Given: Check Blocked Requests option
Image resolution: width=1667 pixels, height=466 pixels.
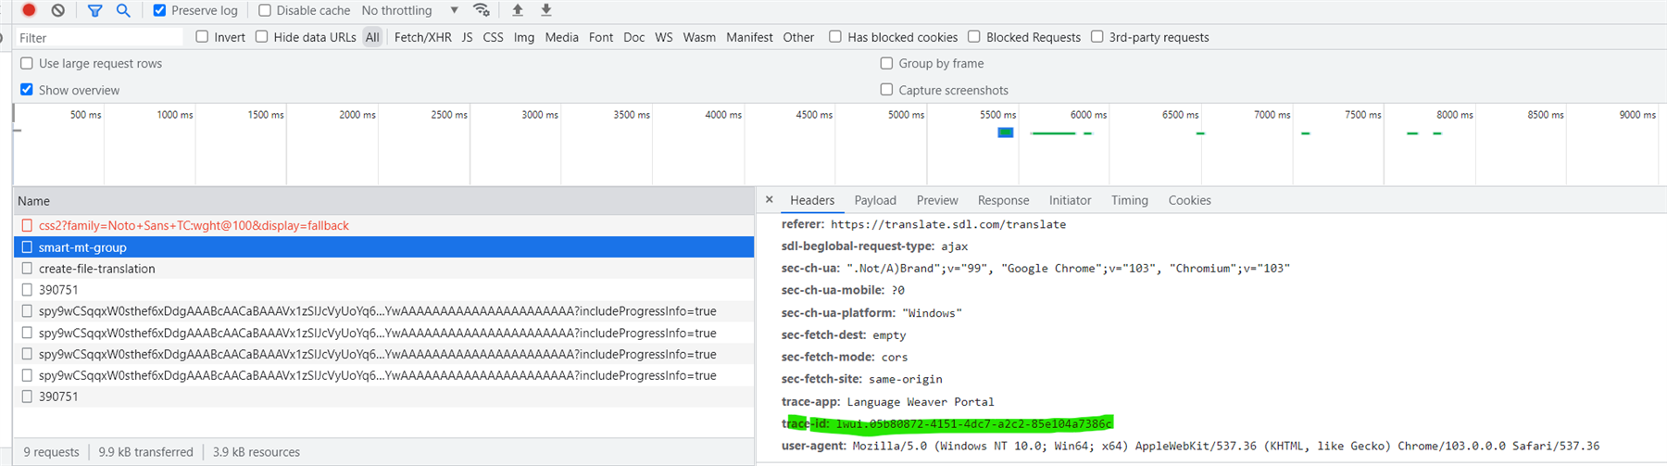Looking at the screenshot, I should pyautogui.click(x=974, y=36).
